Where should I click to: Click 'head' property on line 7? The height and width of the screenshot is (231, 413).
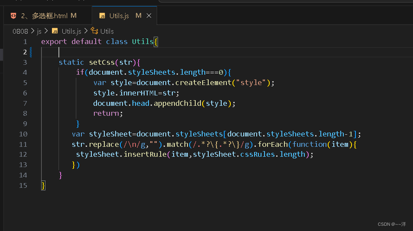tap(140, 103)
